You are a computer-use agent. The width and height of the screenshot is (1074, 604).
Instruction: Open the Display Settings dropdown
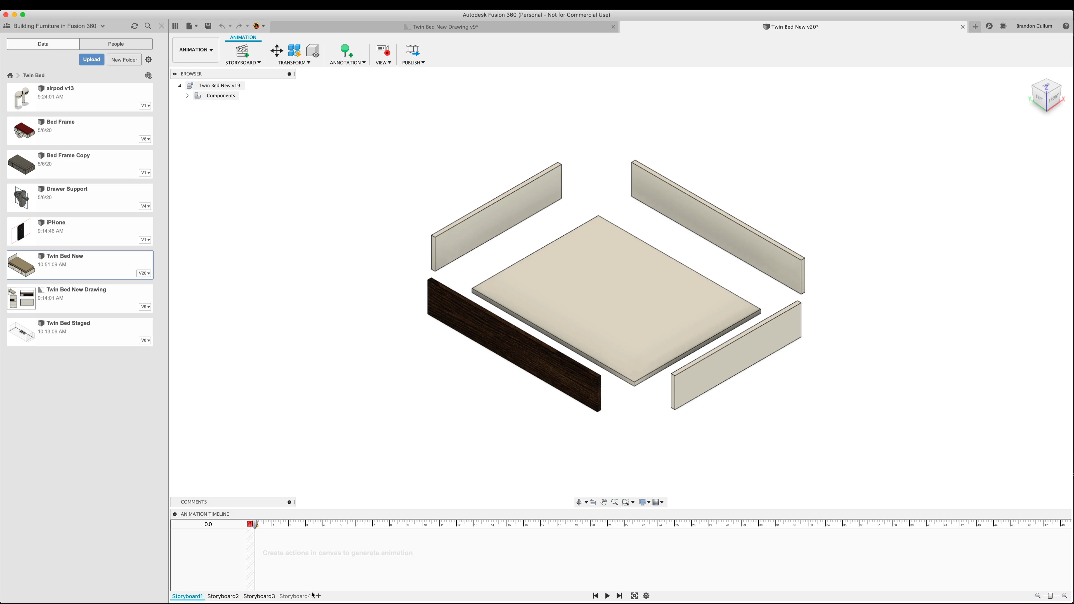pos(645,502)
